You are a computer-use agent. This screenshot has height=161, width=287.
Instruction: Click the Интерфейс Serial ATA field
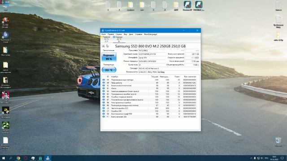(152, 58)
